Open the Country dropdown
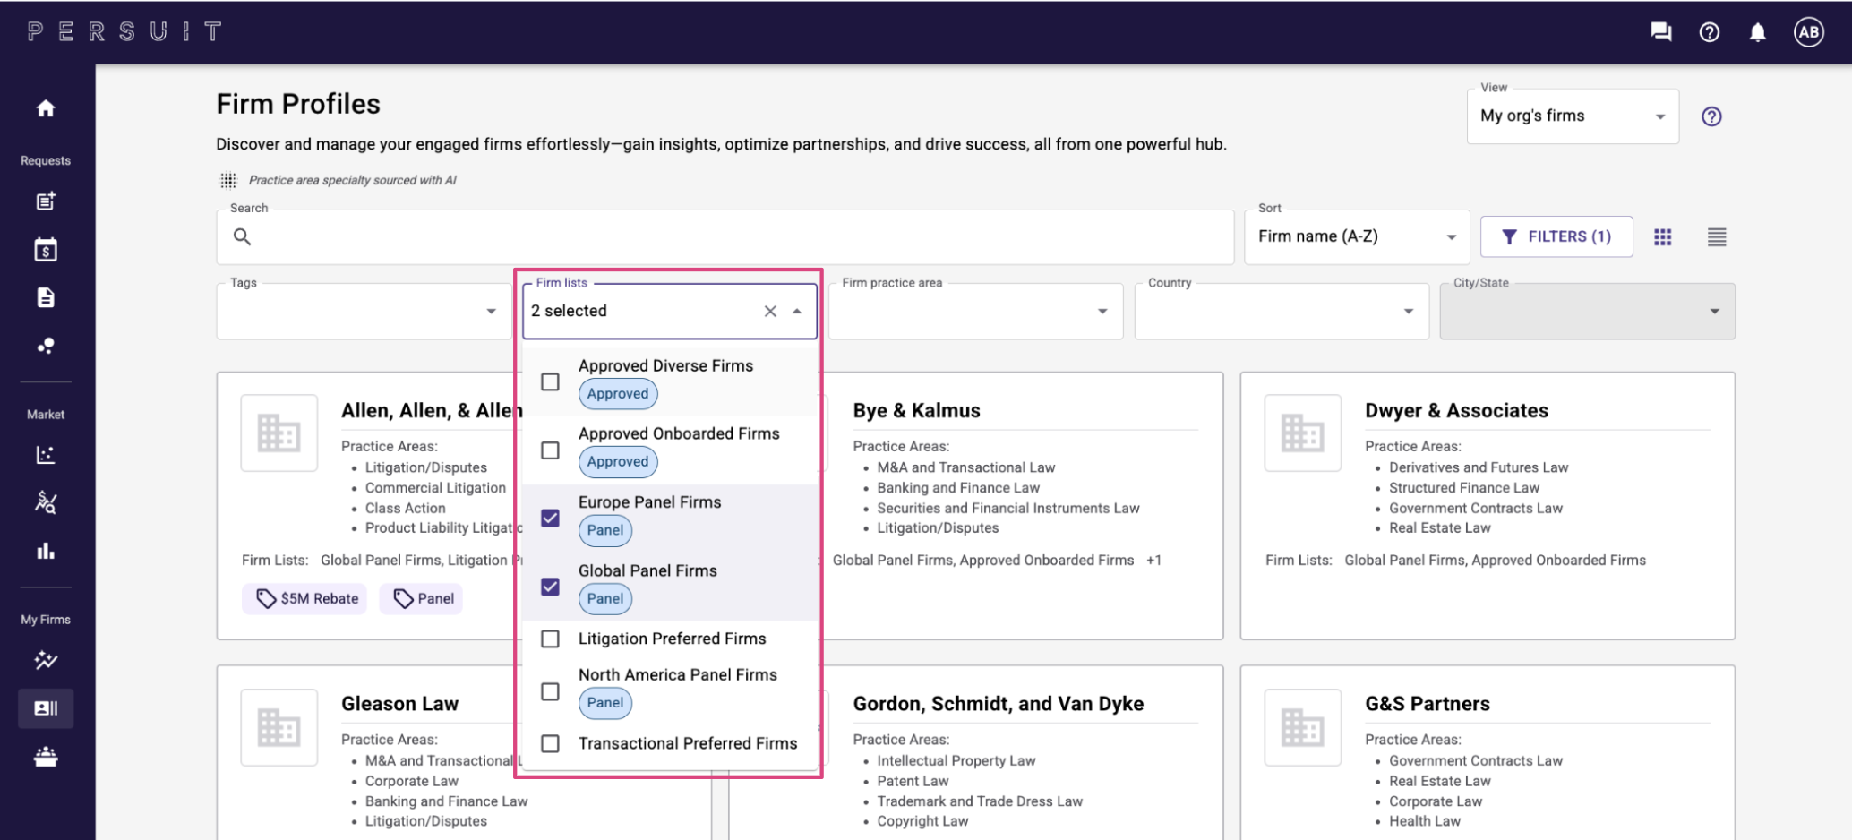 click(x=1282, y=311)
